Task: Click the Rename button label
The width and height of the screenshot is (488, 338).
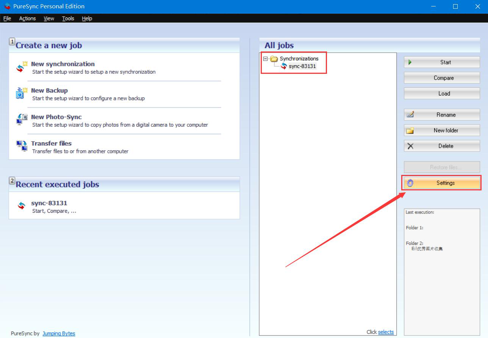Action: pyautogui.click(x=446, y=115)
